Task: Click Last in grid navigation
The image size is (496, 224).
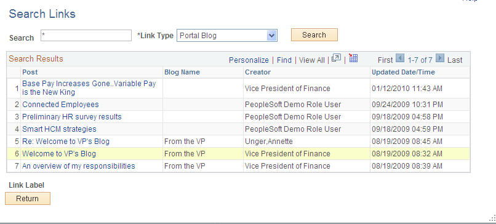Action: (455, 60)
